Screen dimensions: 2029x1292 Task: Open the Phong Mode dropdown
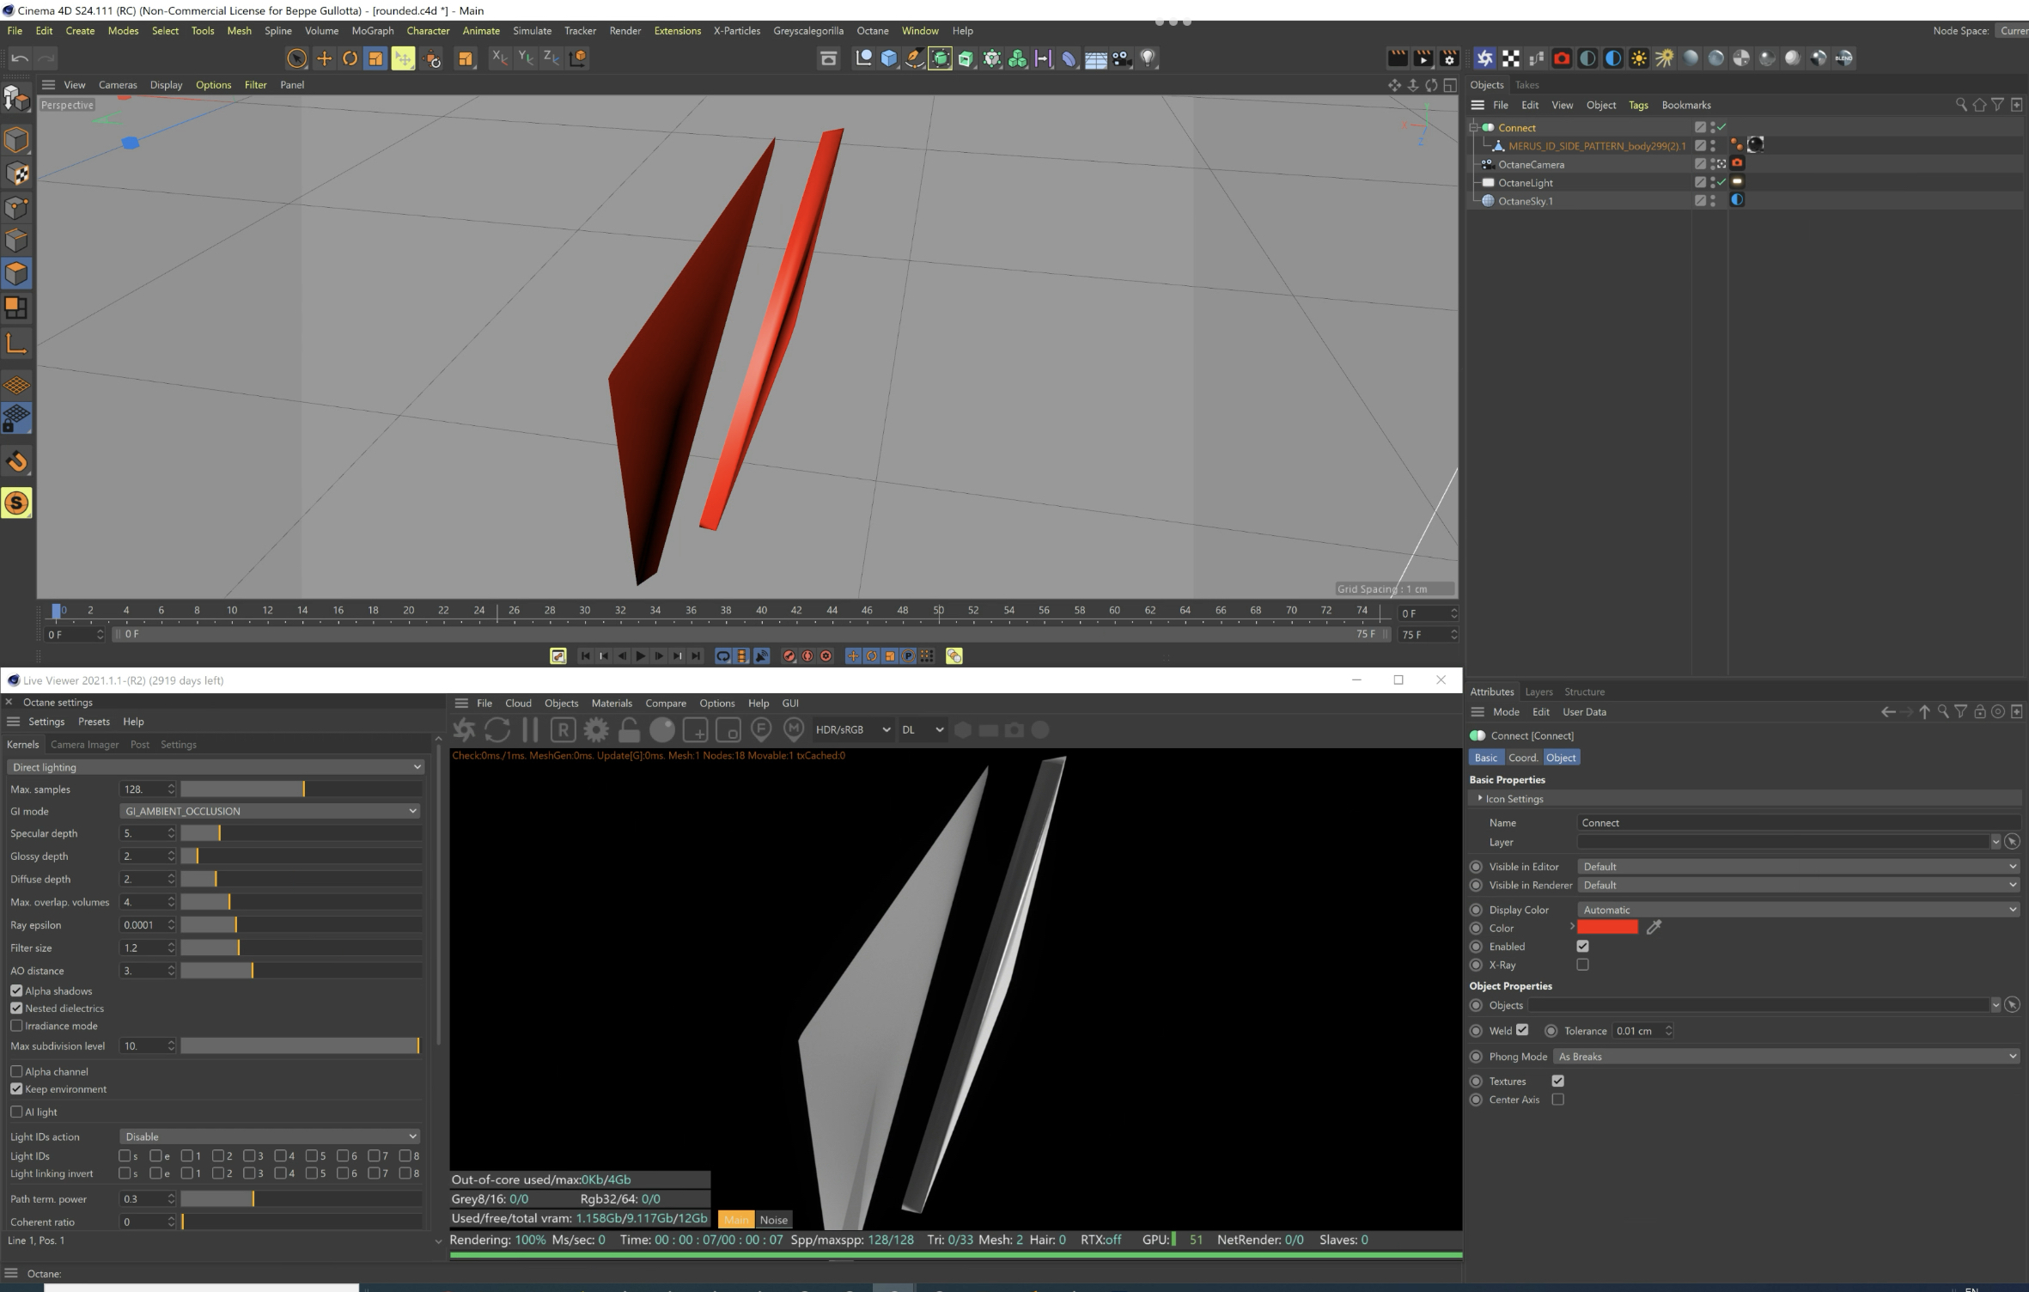click(x=1786, y=1057)
